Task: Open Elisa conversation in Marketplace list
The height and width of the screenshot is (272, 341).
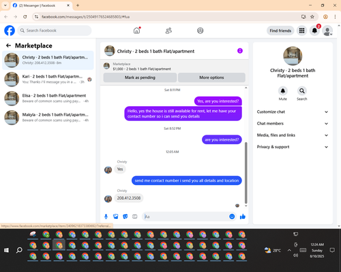Action: tap(48, 99)
